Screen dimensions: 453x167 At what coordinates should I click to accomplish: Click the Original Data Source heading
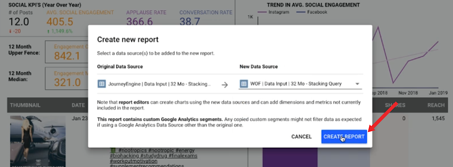120,67
